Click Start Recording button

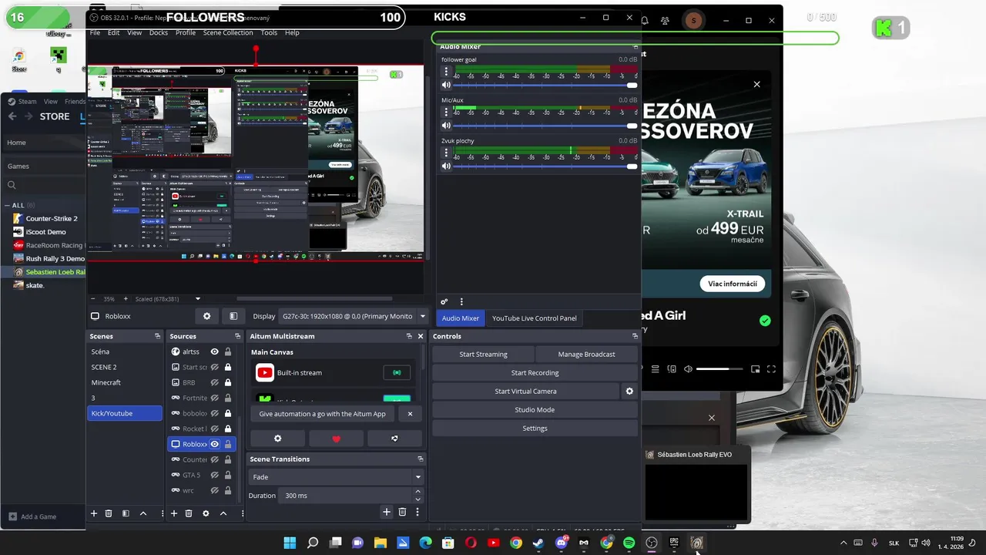tap(535, 373)
